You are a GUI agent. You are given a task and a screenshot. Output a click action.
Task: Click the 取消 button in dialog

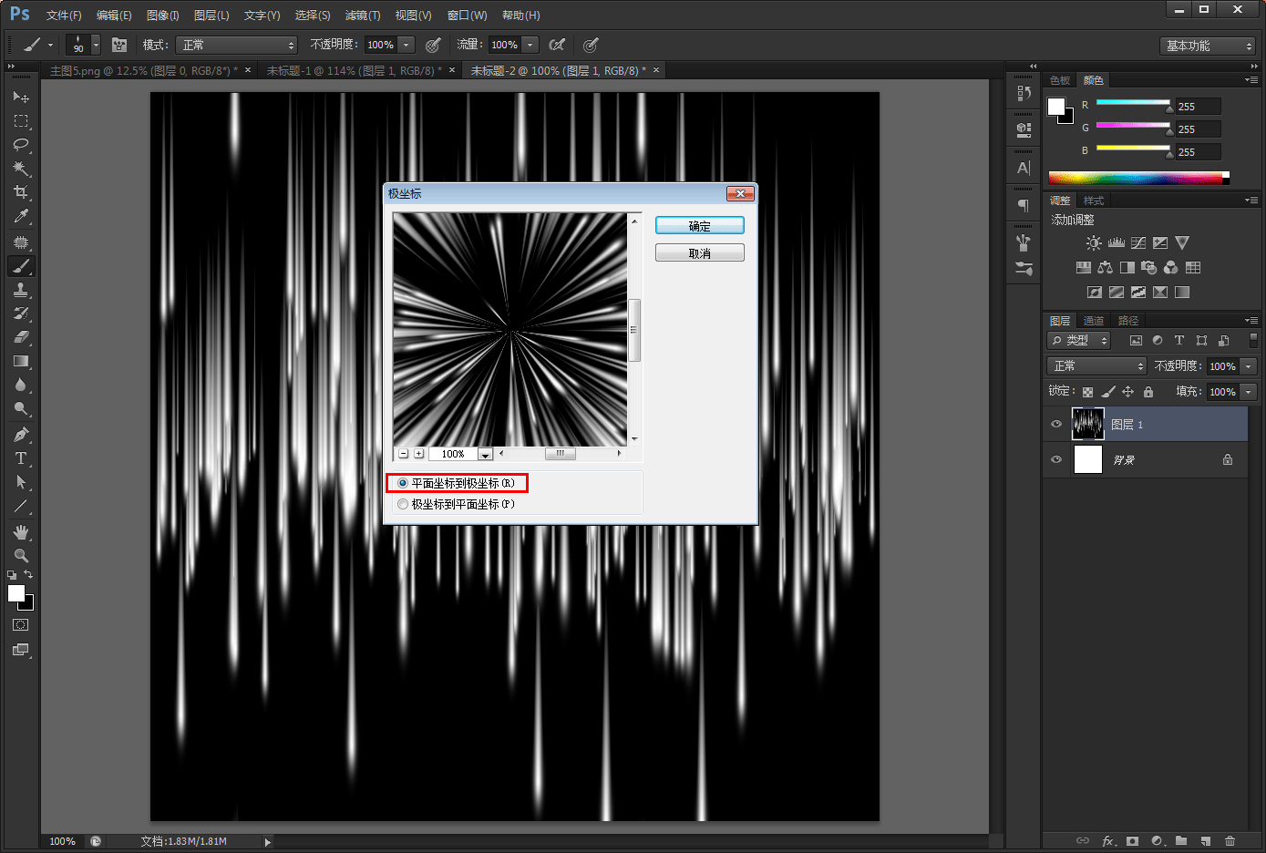tap(700, 253)
